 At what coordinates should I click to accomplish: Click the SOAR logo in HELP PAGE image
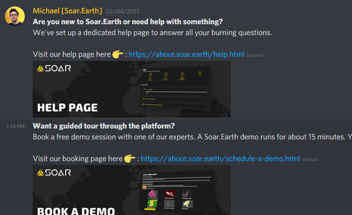pyautogui.click(x=54, y=68)
